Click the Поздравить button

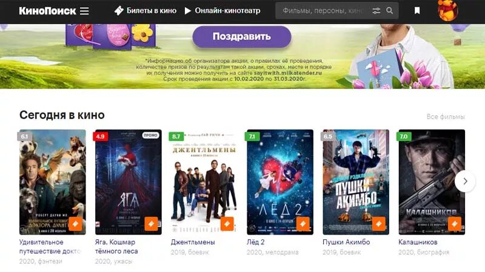pyautogui.click(x=242, y=37)
